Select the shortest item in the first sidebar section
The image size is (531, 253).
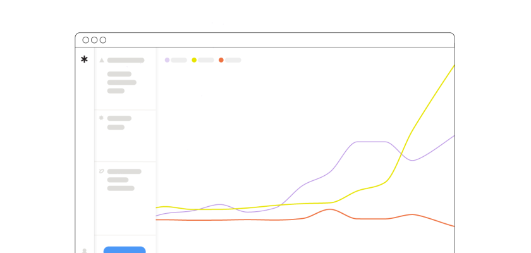point(116,90)
